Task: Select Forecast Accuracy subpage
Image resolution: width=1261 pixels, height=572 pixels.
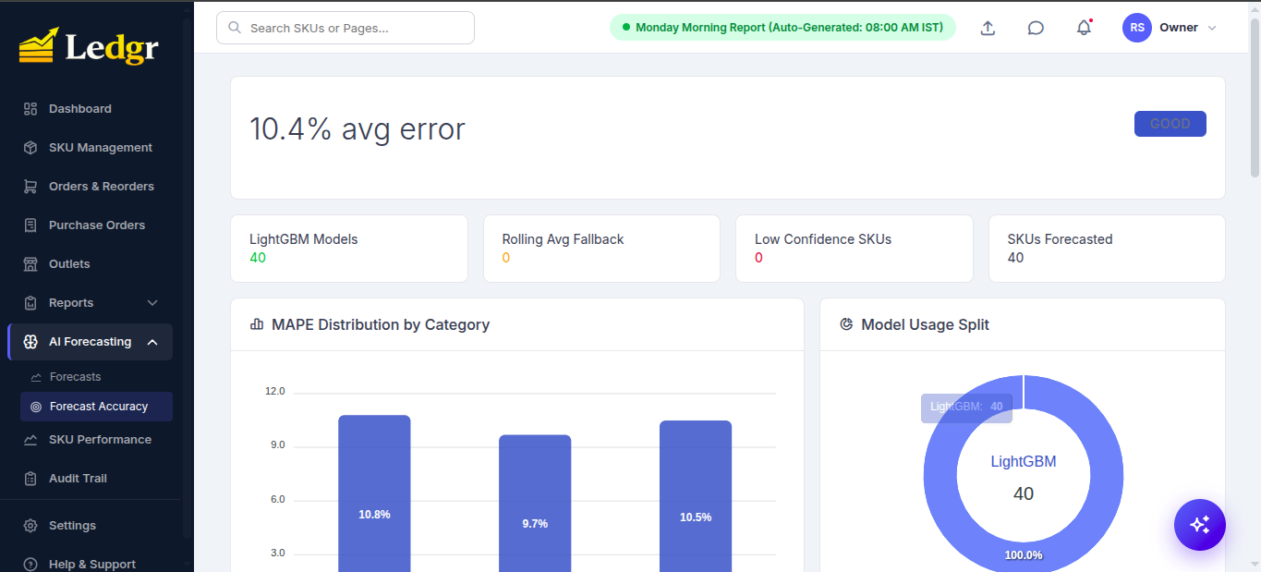Action: (96, 407)
